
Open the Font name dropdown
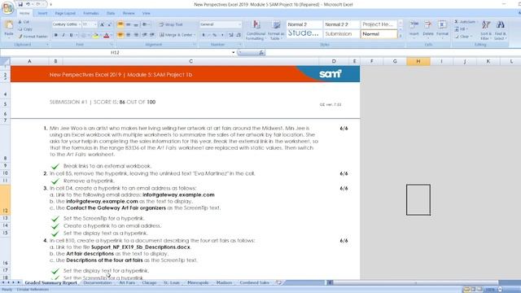tap(80, 24)
